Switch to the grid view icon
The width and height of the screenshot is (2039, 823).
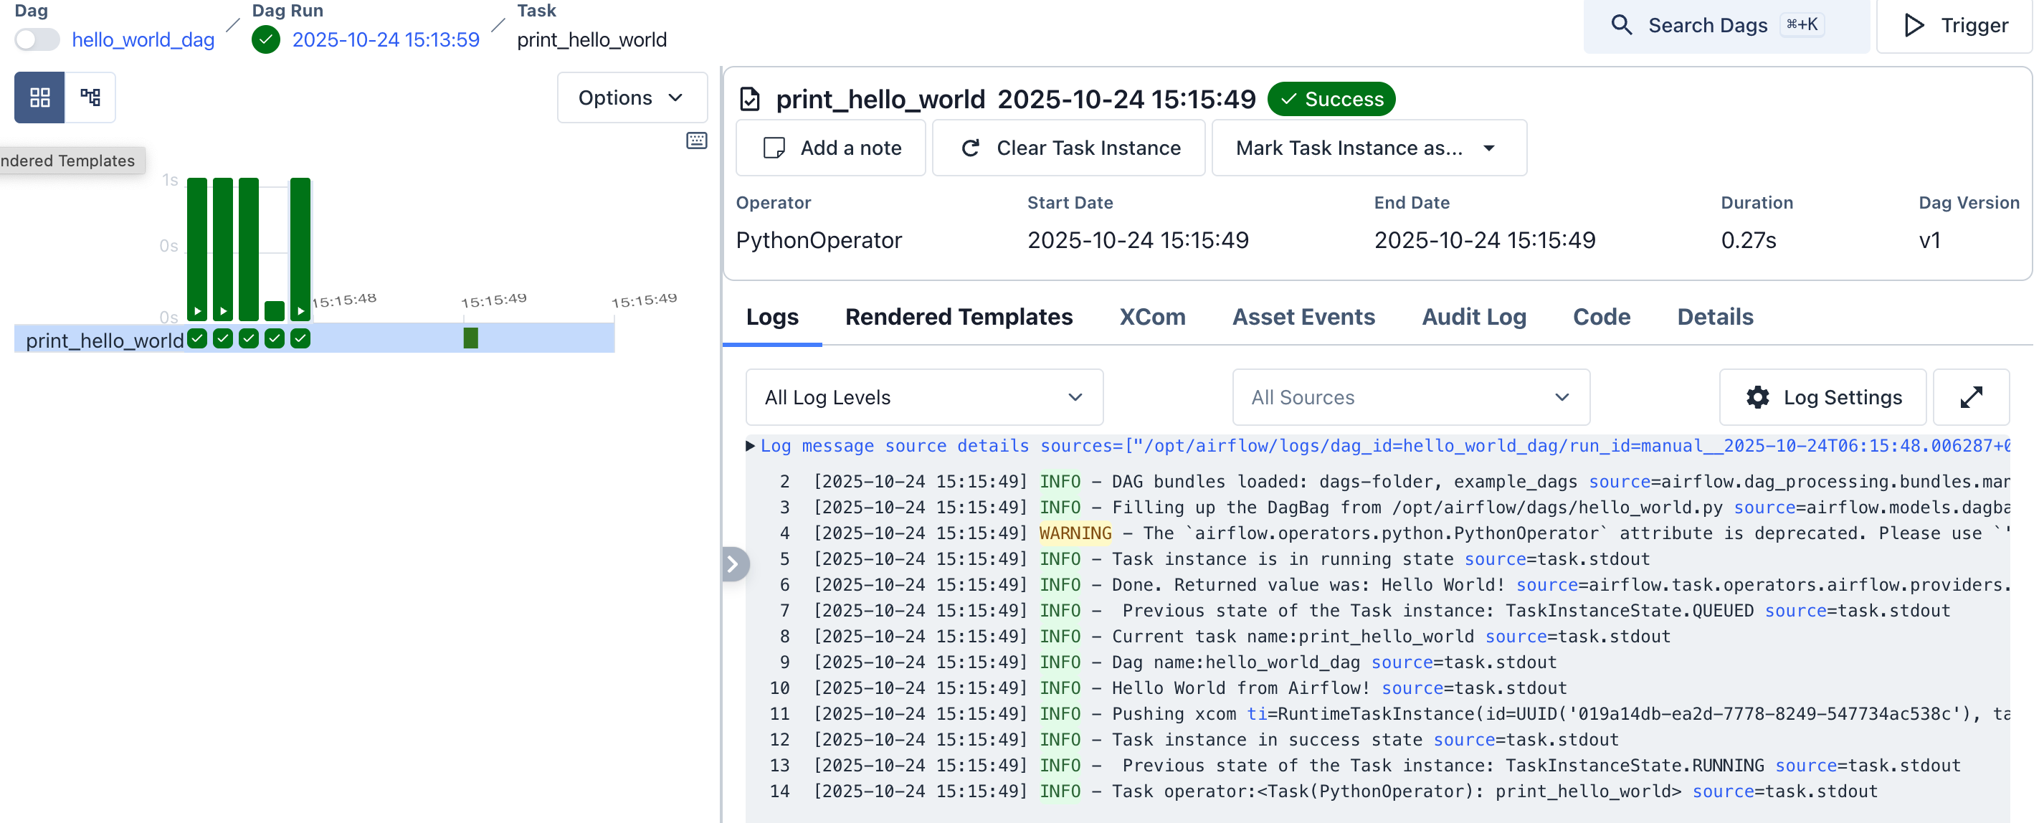pyautogui.click(x=39, y=97)
